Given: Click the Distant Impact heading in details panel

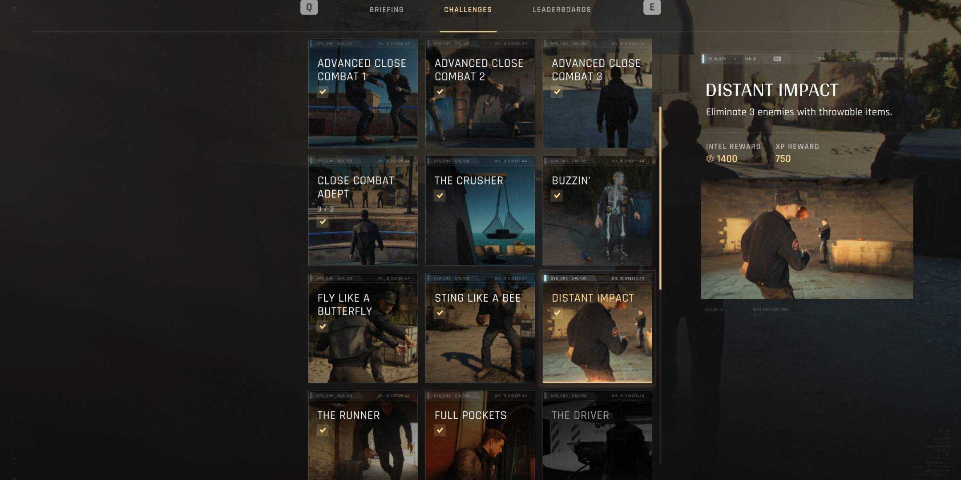Looking at the screenshot, I should [772, 90].
